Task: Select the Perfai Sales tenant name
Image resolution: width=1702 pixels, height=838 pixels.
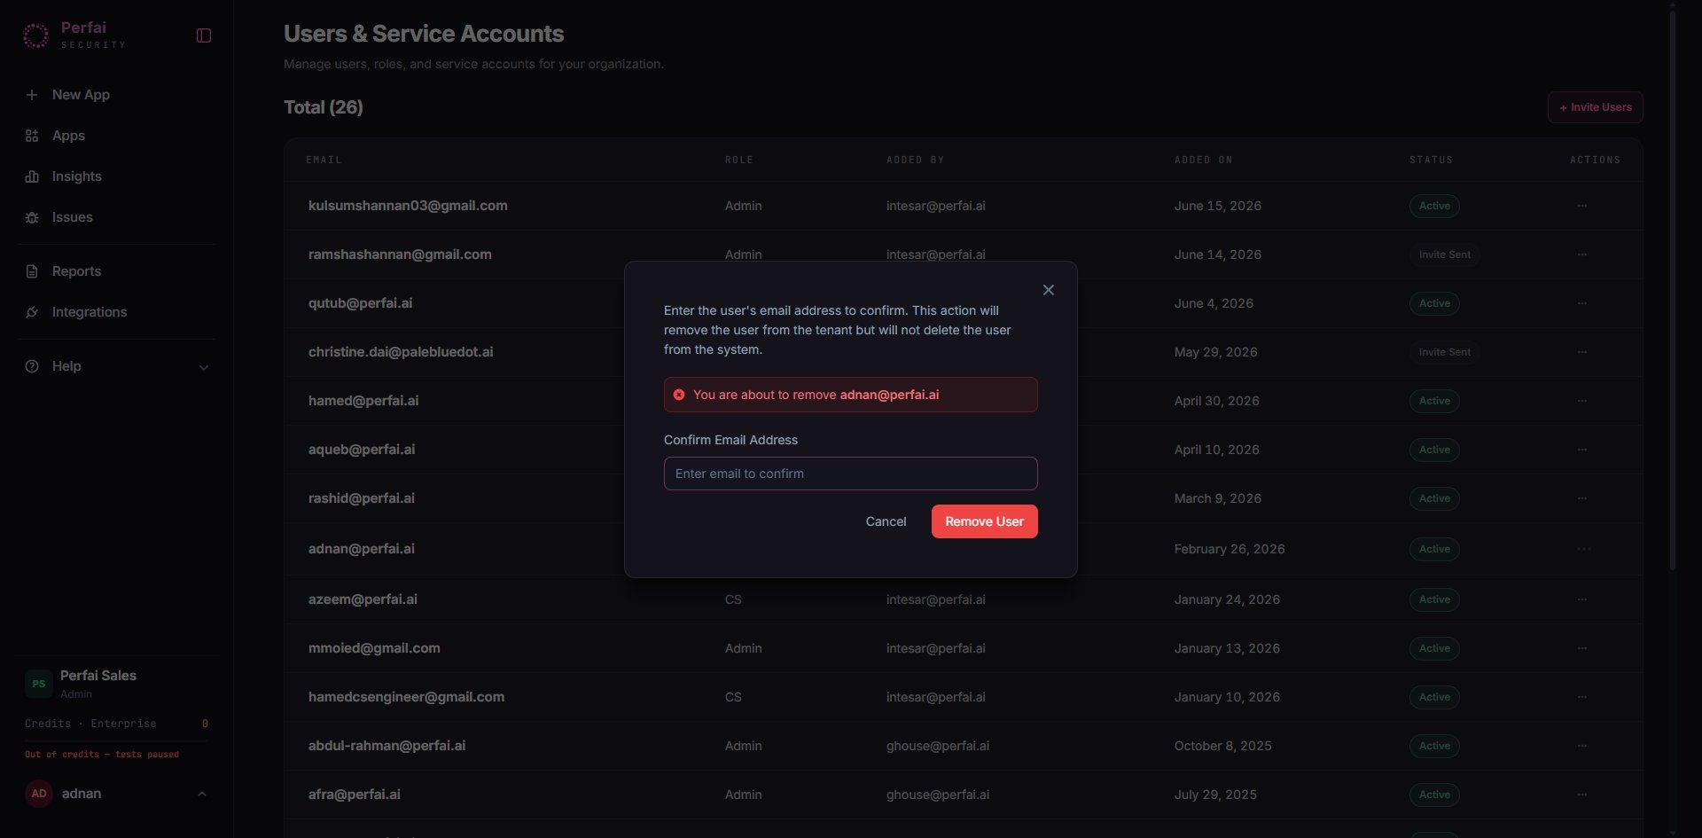Action: 98,676
